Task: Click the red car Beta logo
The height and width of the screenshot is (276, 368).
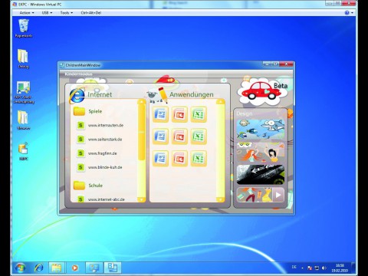Action: coord(262,91)
